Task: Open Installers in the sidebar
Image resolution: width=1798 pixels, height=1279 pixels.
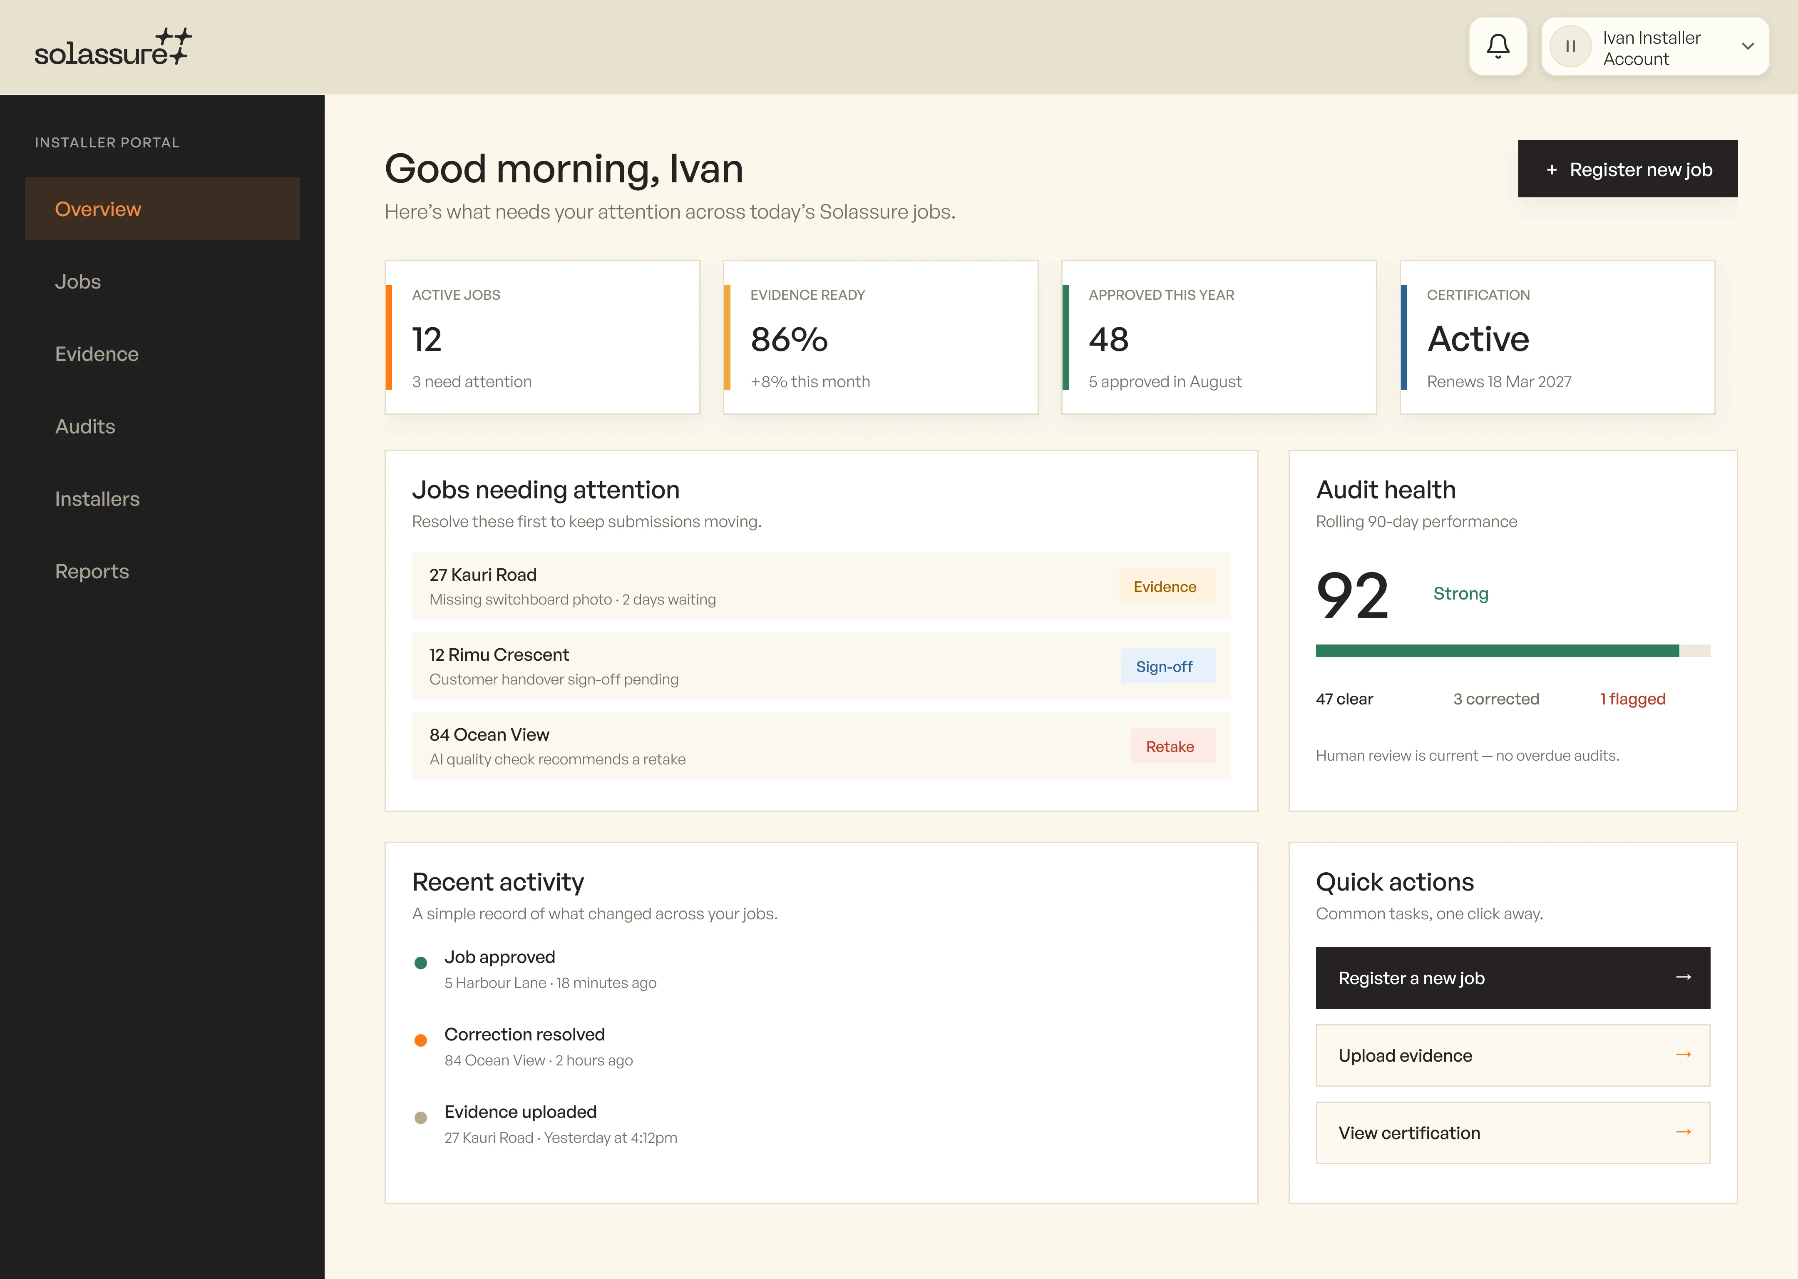Action: (162, 498)
